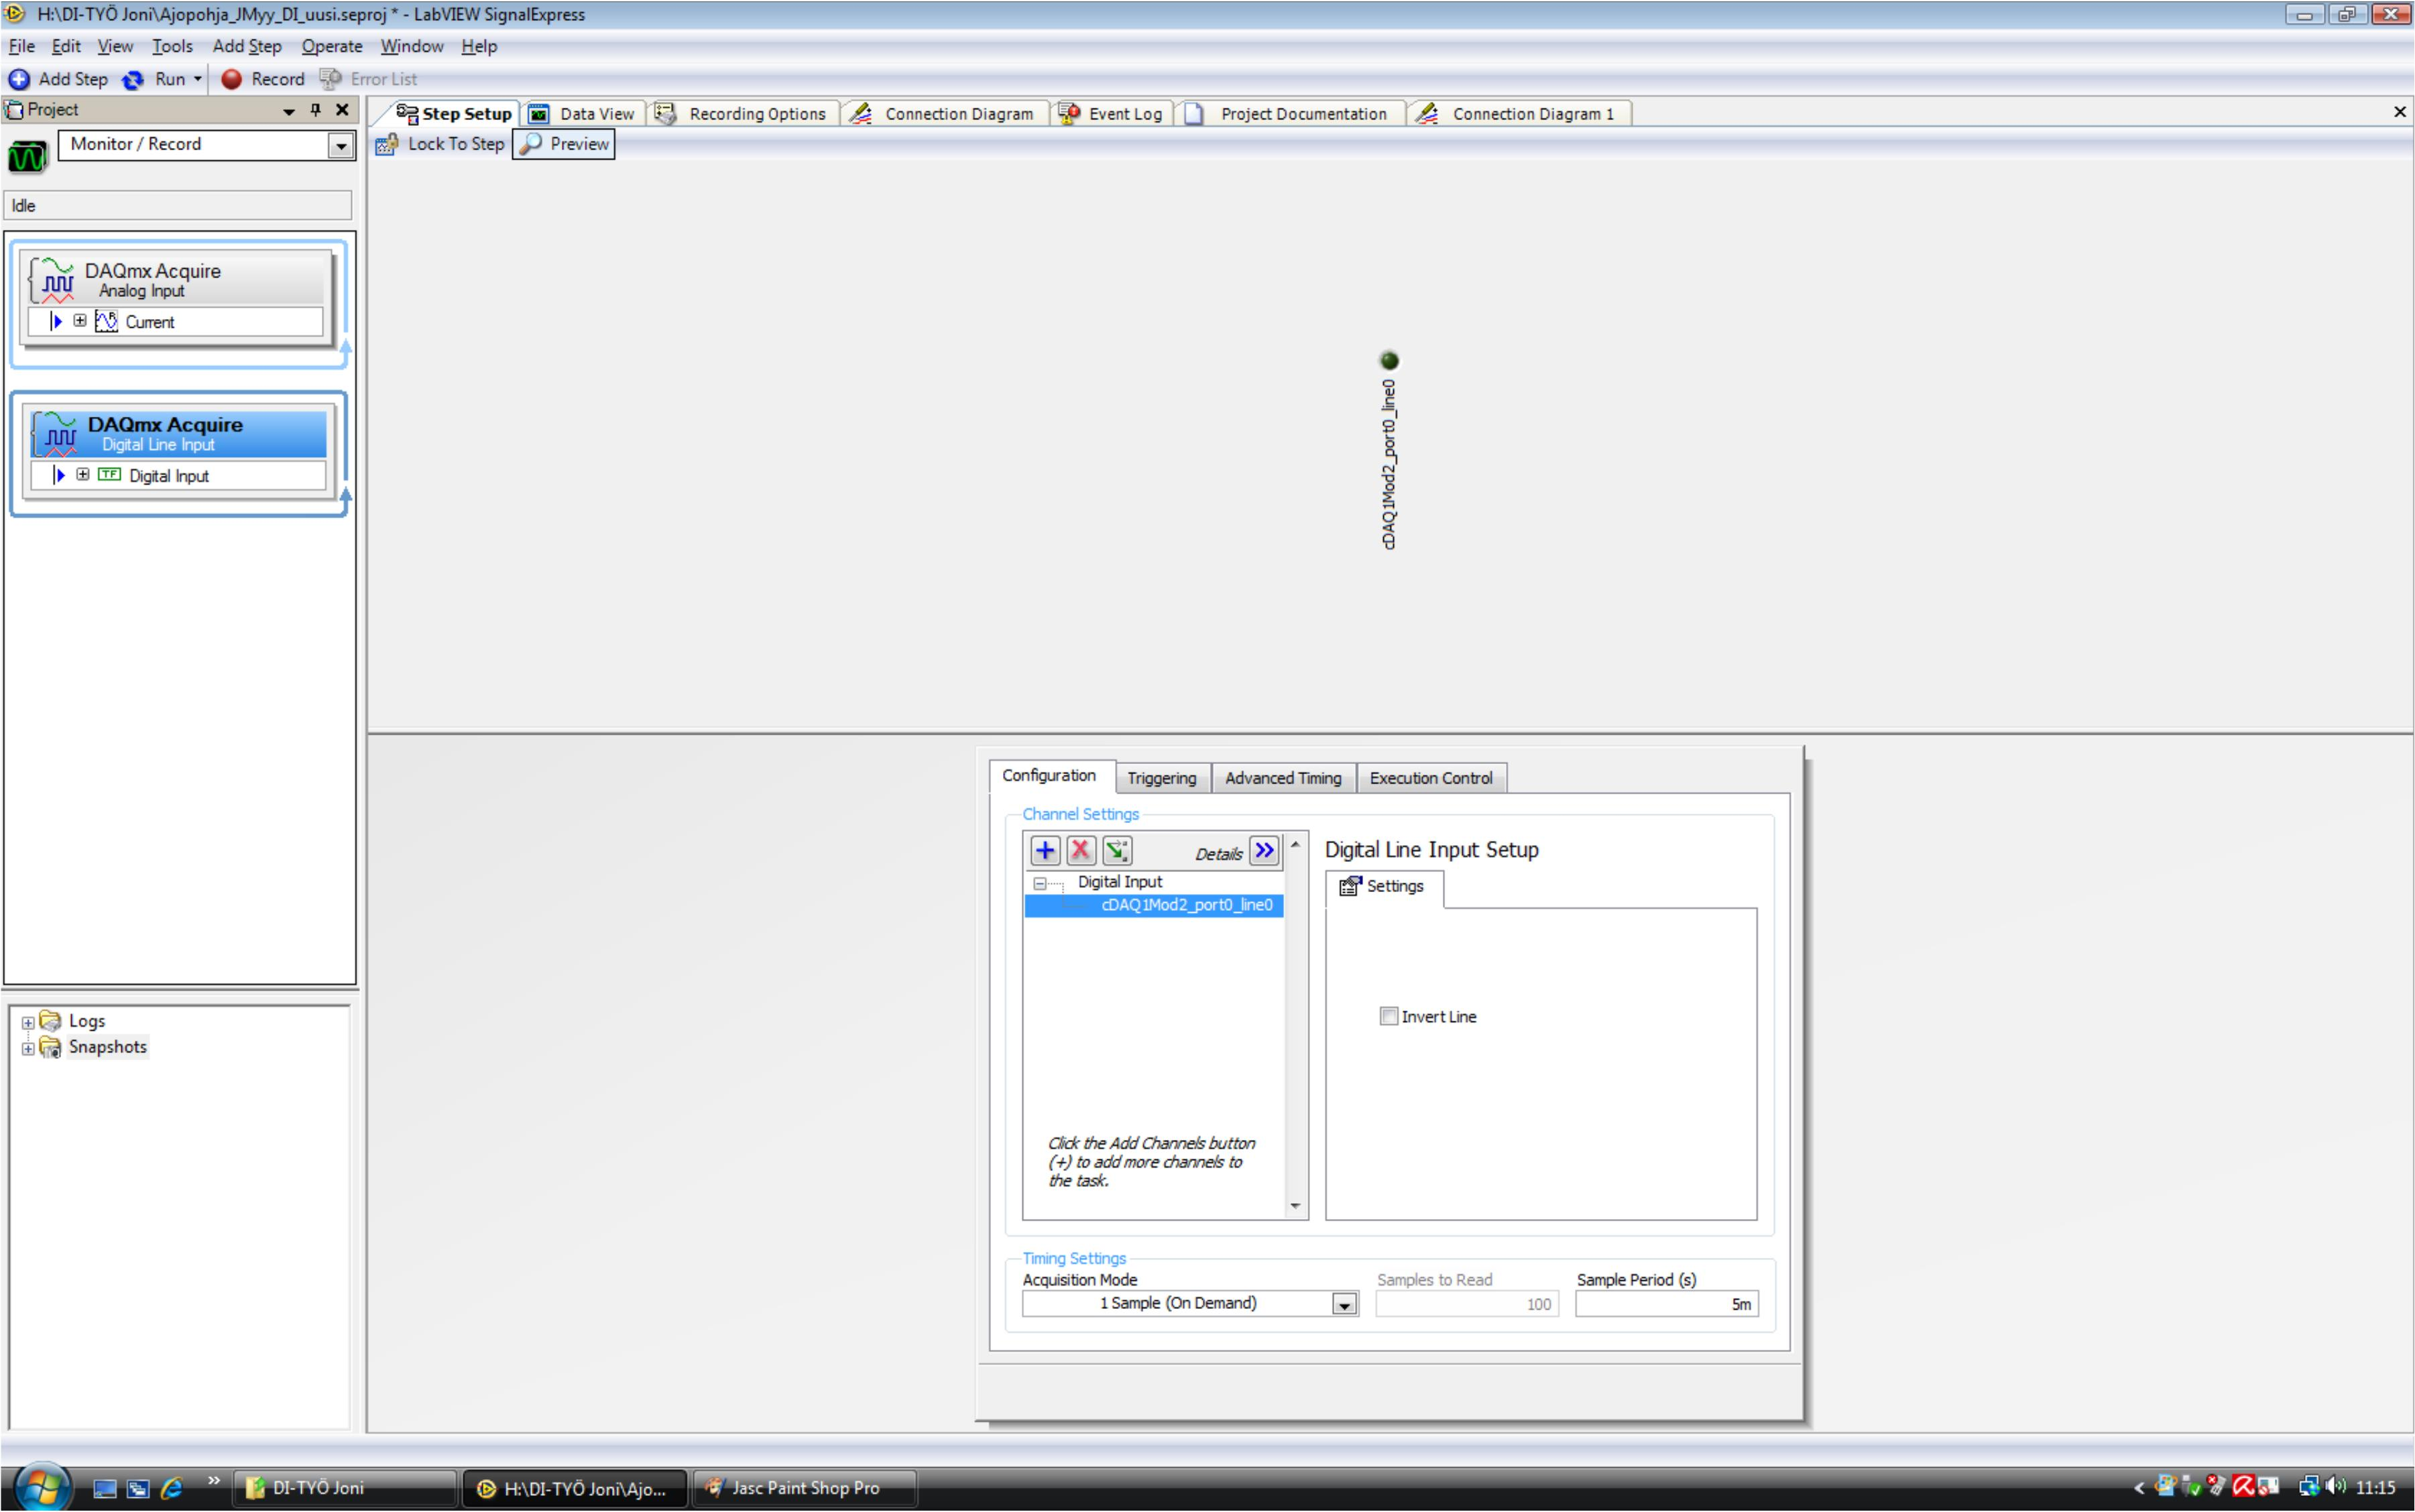The image size is (2415, 1512).
Task: Open the Edit menu
Action: pos(66,46)
